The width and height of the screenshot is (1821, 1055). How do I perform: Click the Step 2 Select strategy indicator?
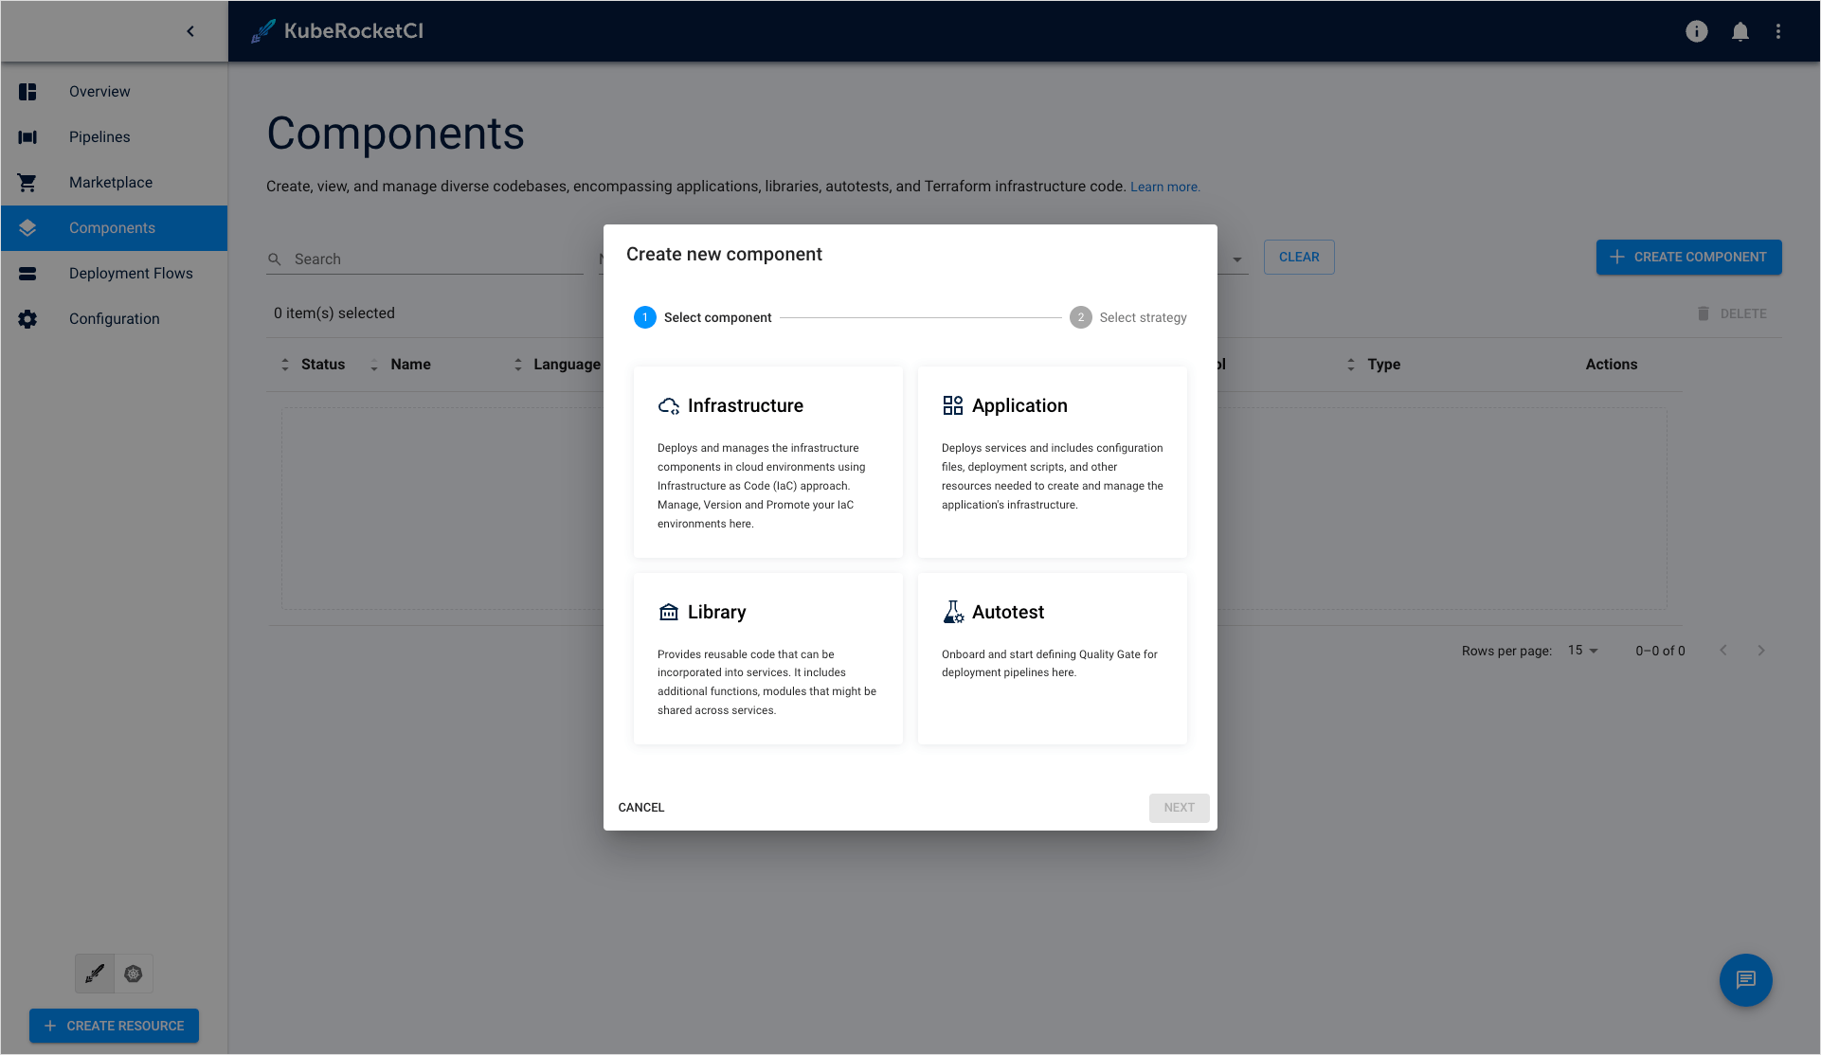click(x=1079, y=316)
